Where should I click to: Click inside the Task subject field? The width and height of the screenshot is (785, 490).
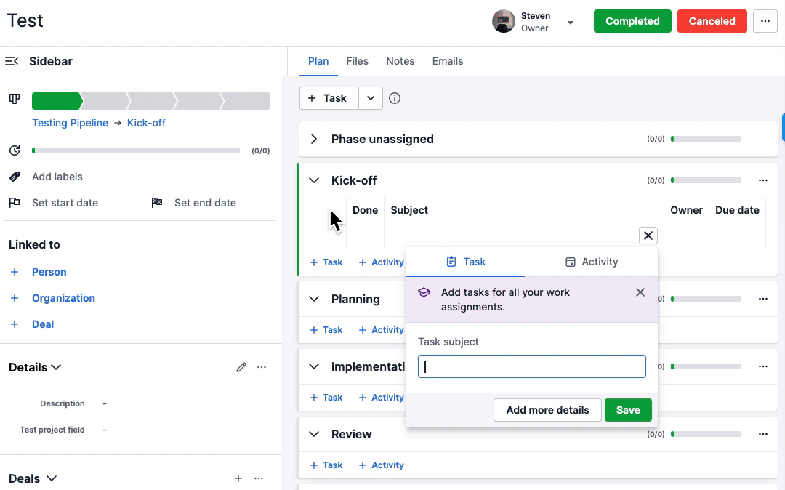click(x=531, y=366)
